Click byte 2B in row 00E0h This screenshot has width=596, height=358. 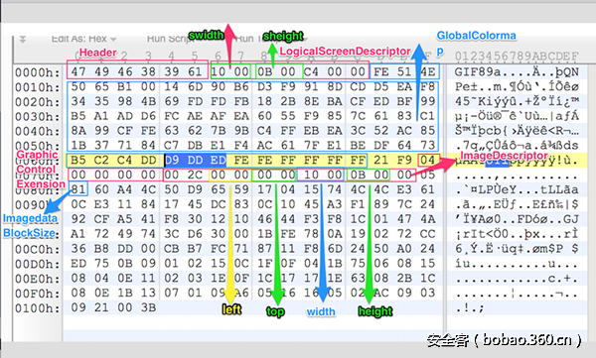click(x=404, y=278)
